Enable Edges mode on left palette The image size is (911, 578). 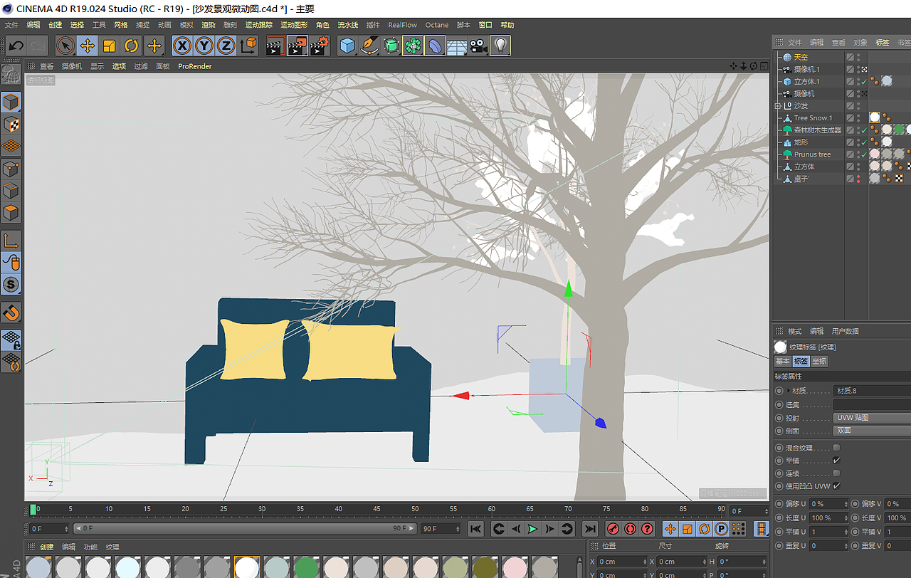click(11, 191)
